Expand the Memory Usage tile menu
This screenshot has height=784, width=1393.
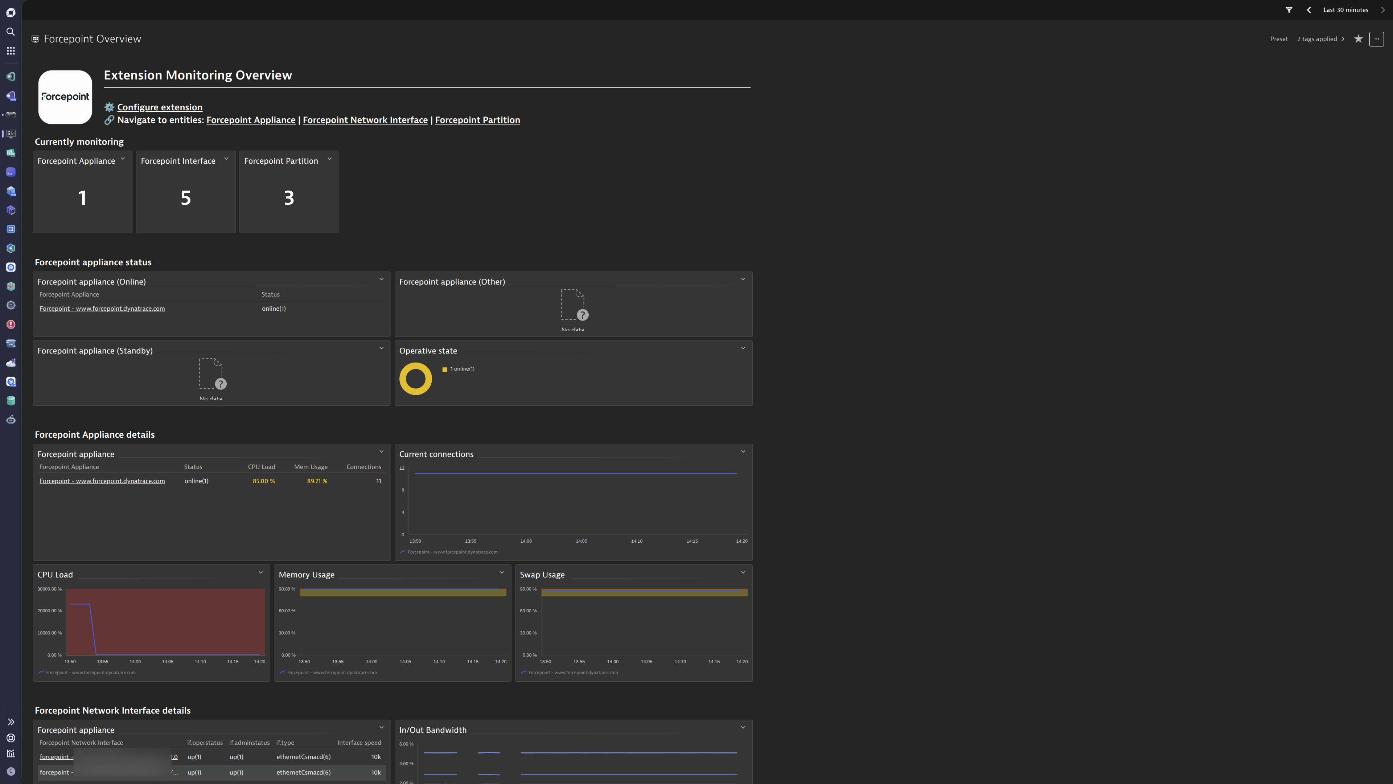click(x=502, y=572)
